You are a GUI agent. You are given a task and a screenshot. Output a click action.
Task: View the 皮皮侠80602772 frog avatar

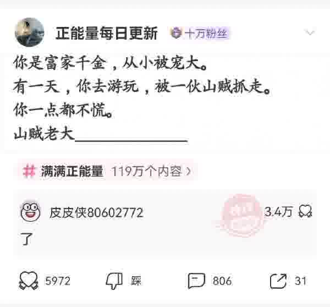click(x=30, y=212)
